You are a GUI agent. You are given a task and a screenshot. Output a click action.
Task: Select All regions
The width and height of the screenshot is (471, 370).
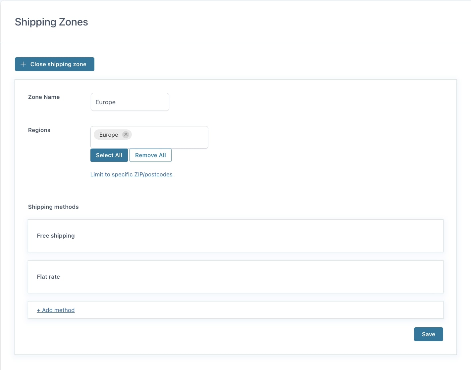(x=109, y=155)
